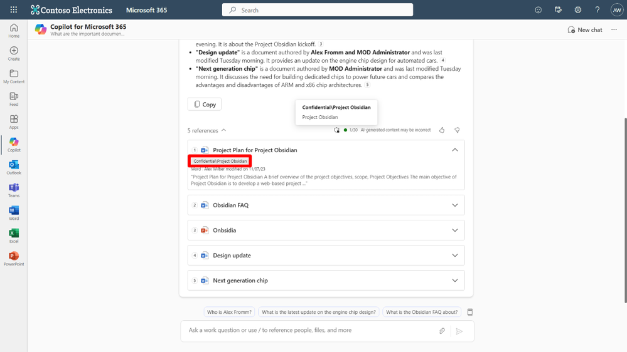The width and height of the screenshot is (627, 352).
Task: Open the settings gear in header
Action: [578, 10]
